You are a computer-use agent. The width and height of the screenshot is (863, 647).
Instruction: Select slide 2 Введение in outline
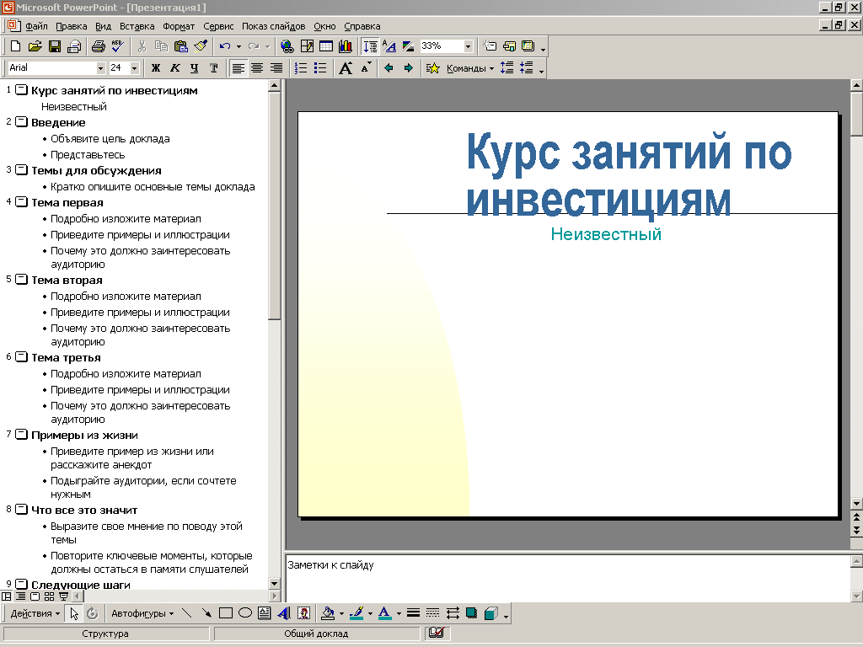[58, 122]
